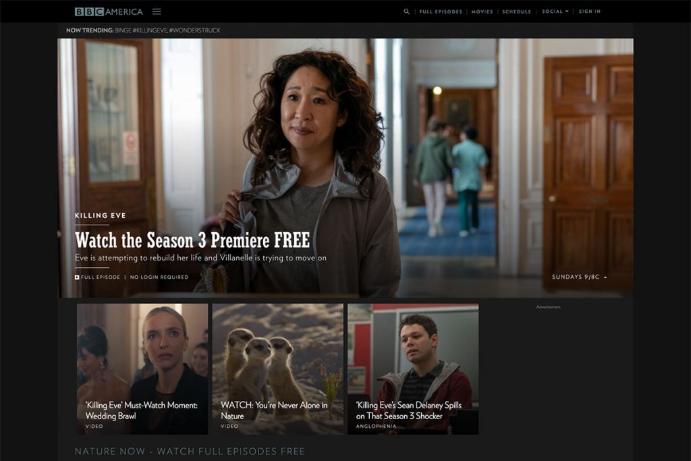Click the BBC America logo

tap(109, 11)
